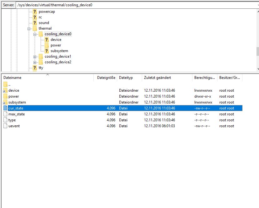
Task: Click the rc unknown-folder icon in the tree
Action: (35, 17)
